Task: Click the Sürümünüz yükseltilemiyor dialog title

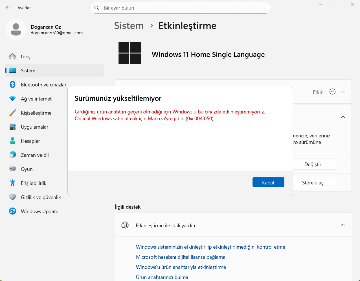Action: (118, 98)
